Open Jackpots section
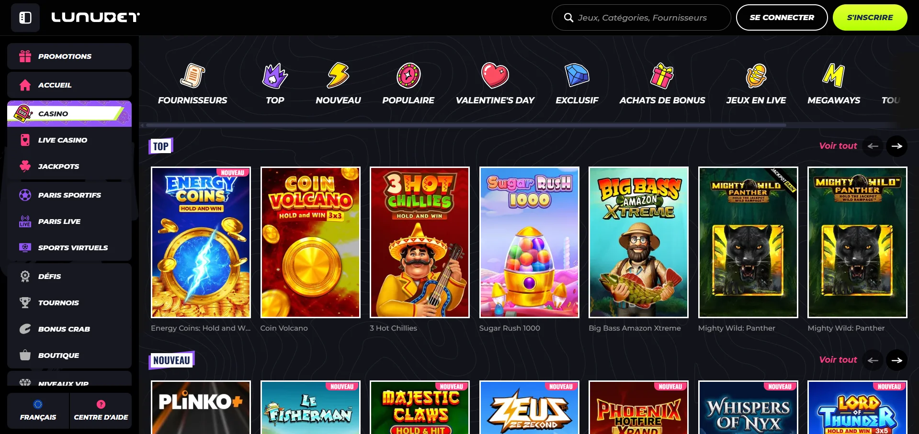This screenshot has width=919, height=434. click(69, 167)
